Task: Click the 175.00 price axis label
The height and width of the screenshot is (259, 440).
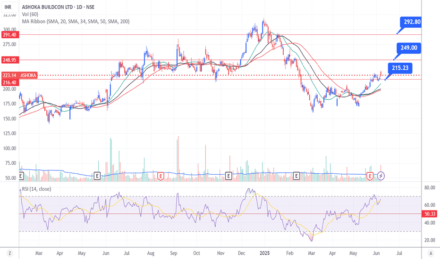Action: pos(9,104)
